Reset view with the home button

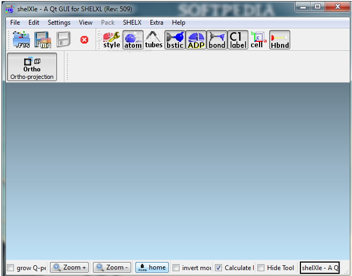(152, 267)
